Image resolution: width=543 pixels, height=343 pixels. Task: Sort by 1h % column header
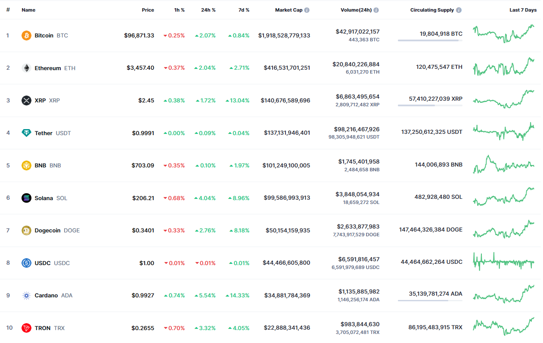point(179,10)
